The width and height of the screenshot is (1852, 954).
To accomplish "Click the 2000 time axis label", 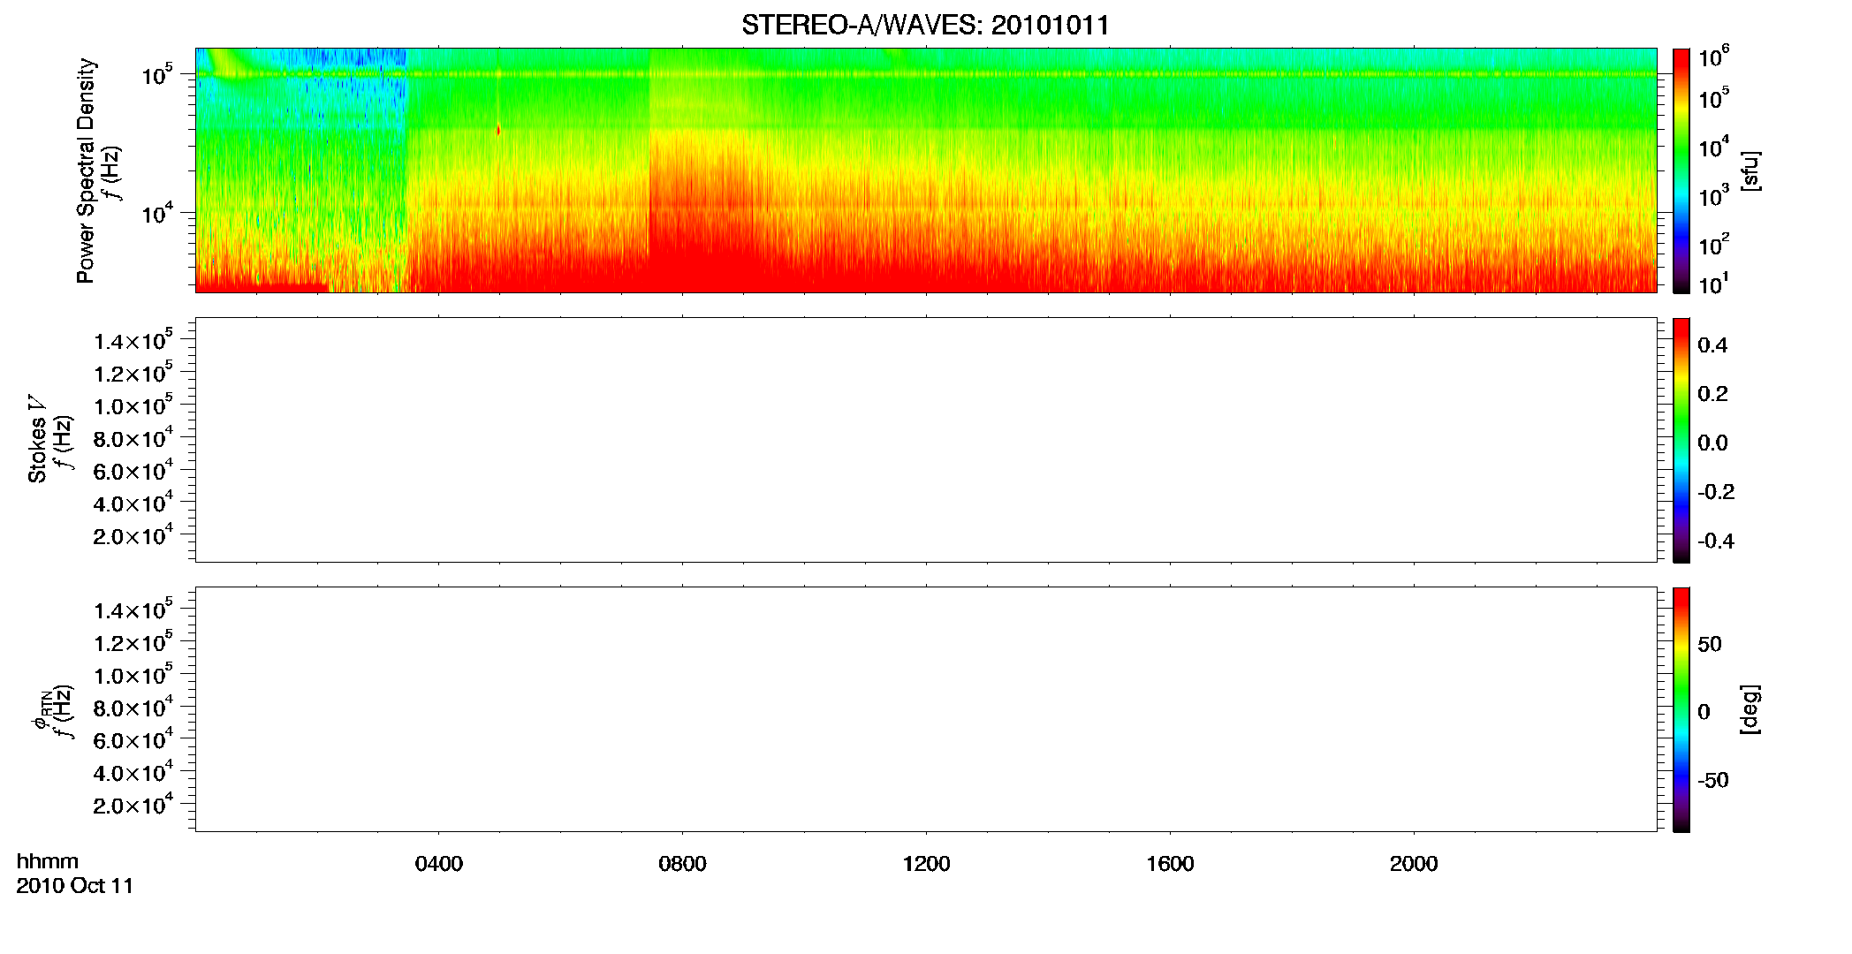I will pyautogui.click(x=1414, y=864).
